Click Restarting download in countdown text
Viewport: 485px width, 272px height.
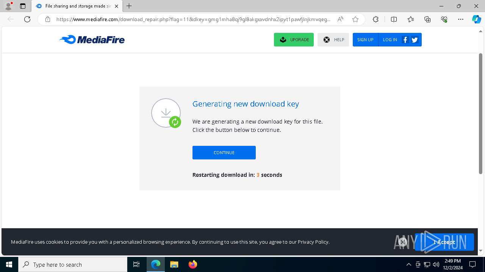pos(237,175)
